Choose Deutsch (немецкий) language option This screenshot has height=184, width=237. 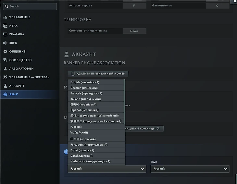point(84,88)
